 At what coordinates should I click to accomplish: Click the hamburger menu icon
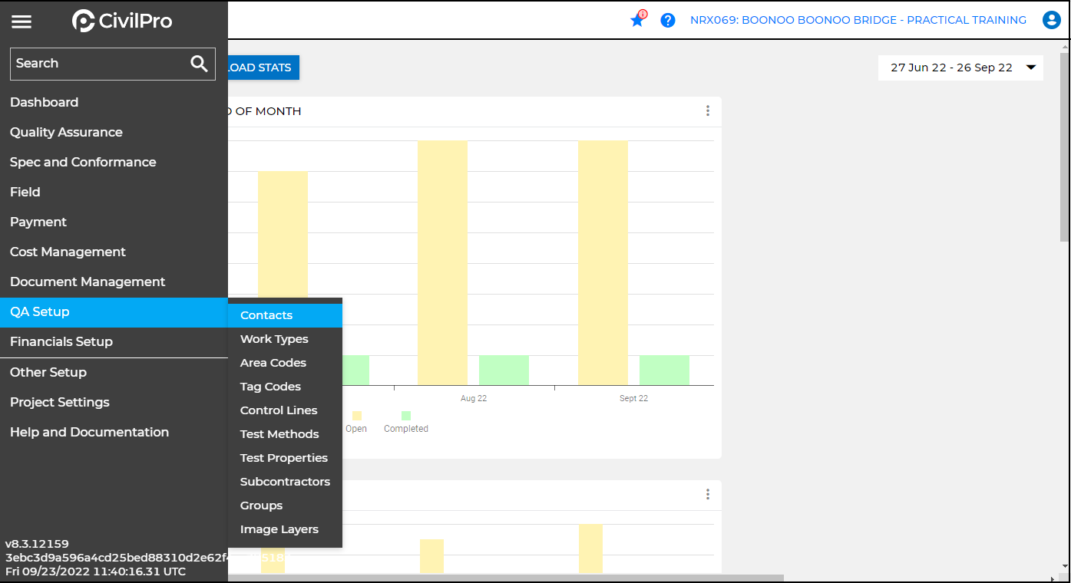point(21,21)
